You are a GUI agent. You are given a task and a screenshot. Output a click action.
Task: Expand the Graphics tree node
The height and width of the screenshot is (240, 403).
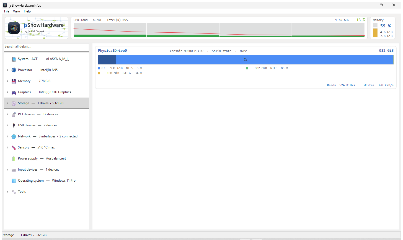(x=7, y=92)
